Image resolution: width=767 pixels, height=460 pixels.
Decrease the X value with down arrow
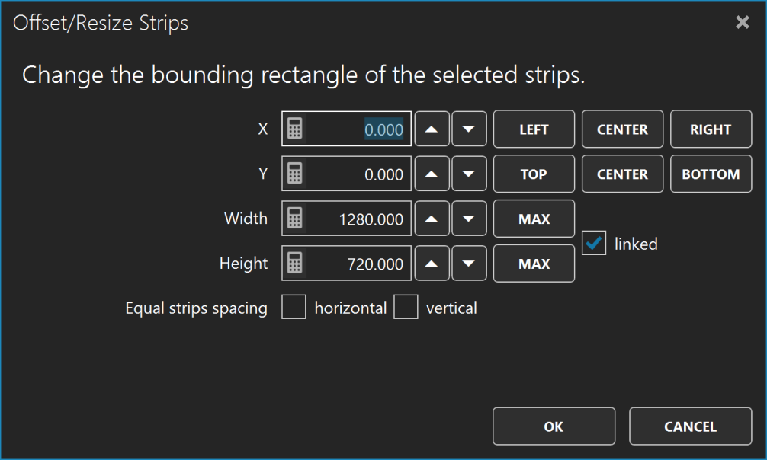pyautogui.click(x=469, y=129)
